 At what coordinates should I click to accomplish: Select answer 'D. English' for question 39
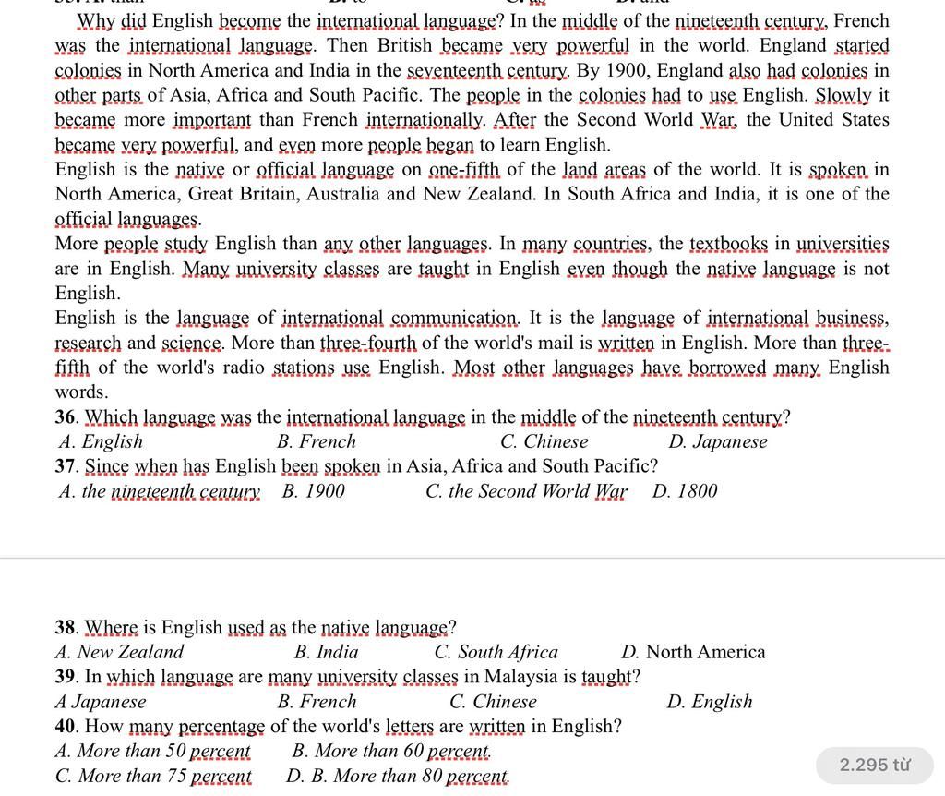click(710, 701)
